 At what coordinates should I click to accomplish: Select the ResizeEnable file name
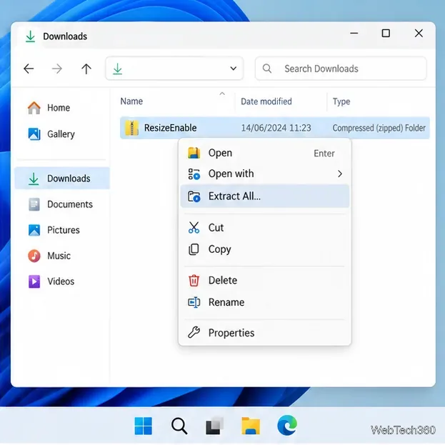pos(170,128)
